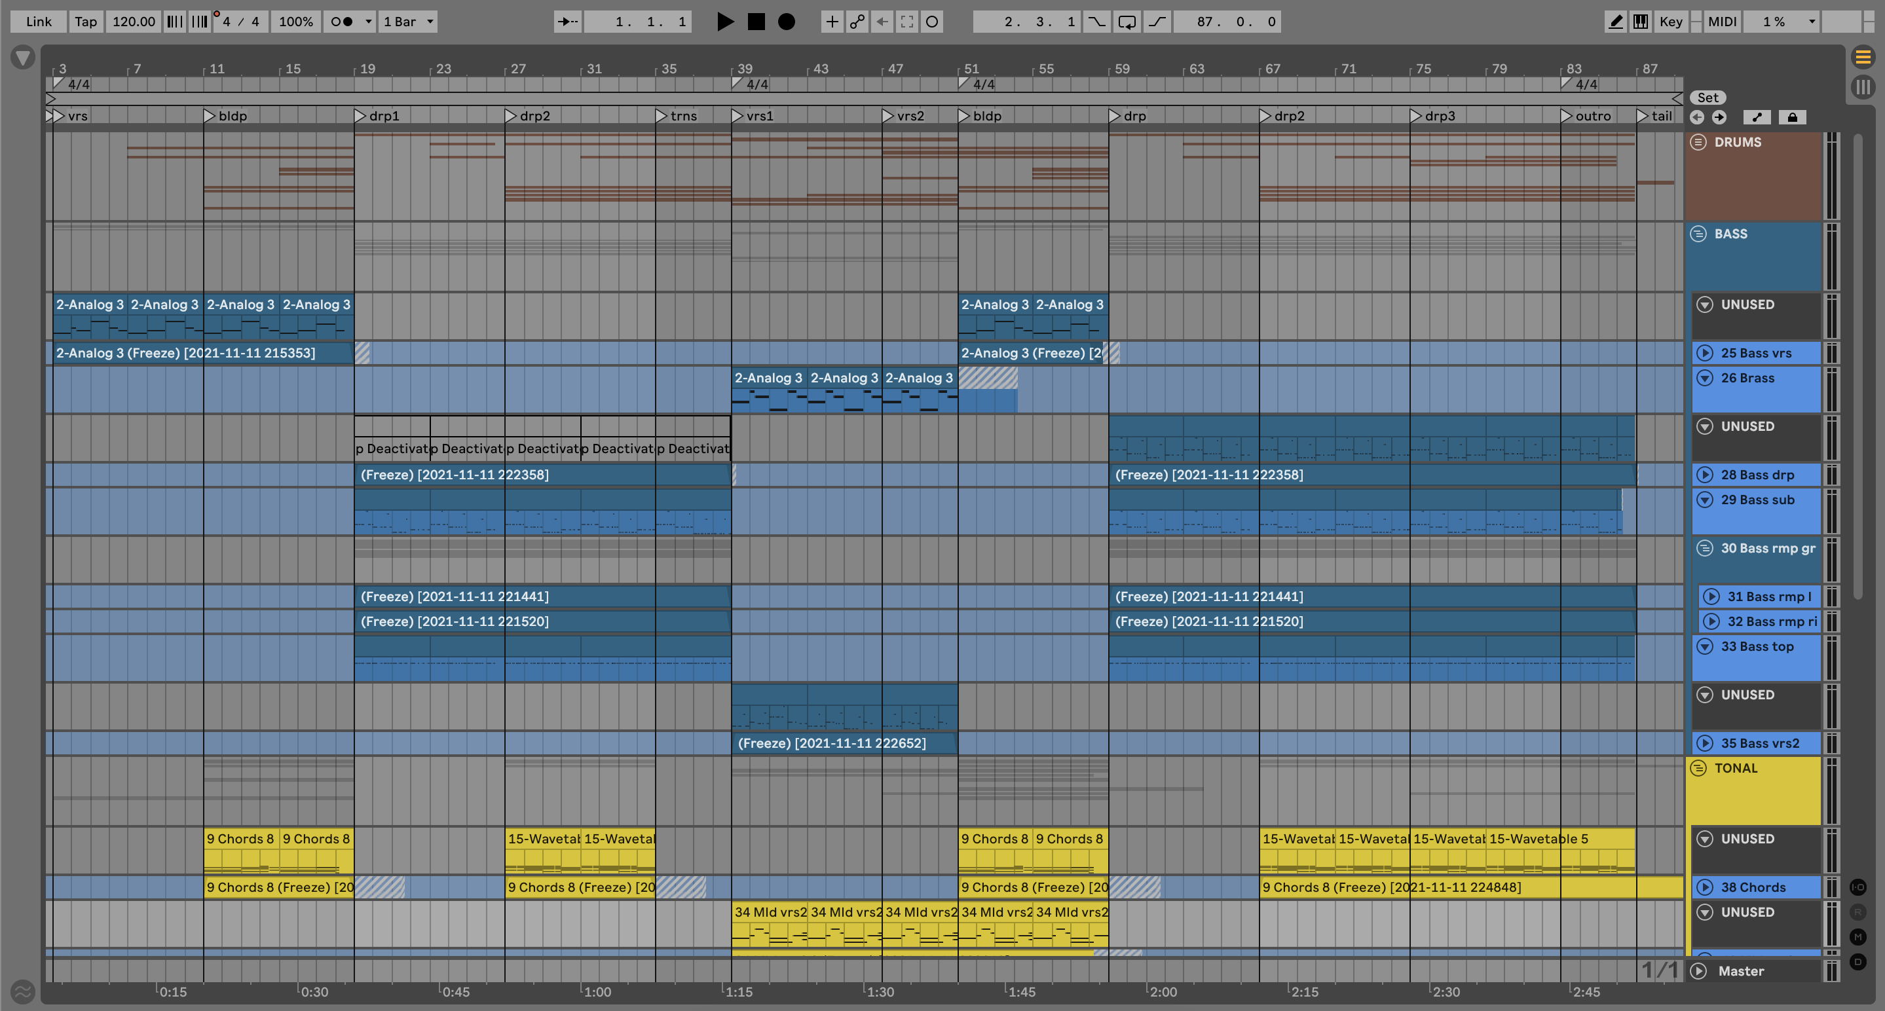
Task: Toggle Automation Mode icon
Action: pos(1757,117)
